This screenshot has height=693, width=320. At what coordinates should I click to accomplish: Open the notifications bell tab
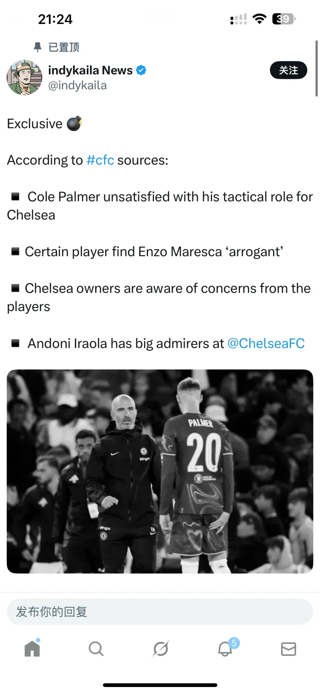225,649
